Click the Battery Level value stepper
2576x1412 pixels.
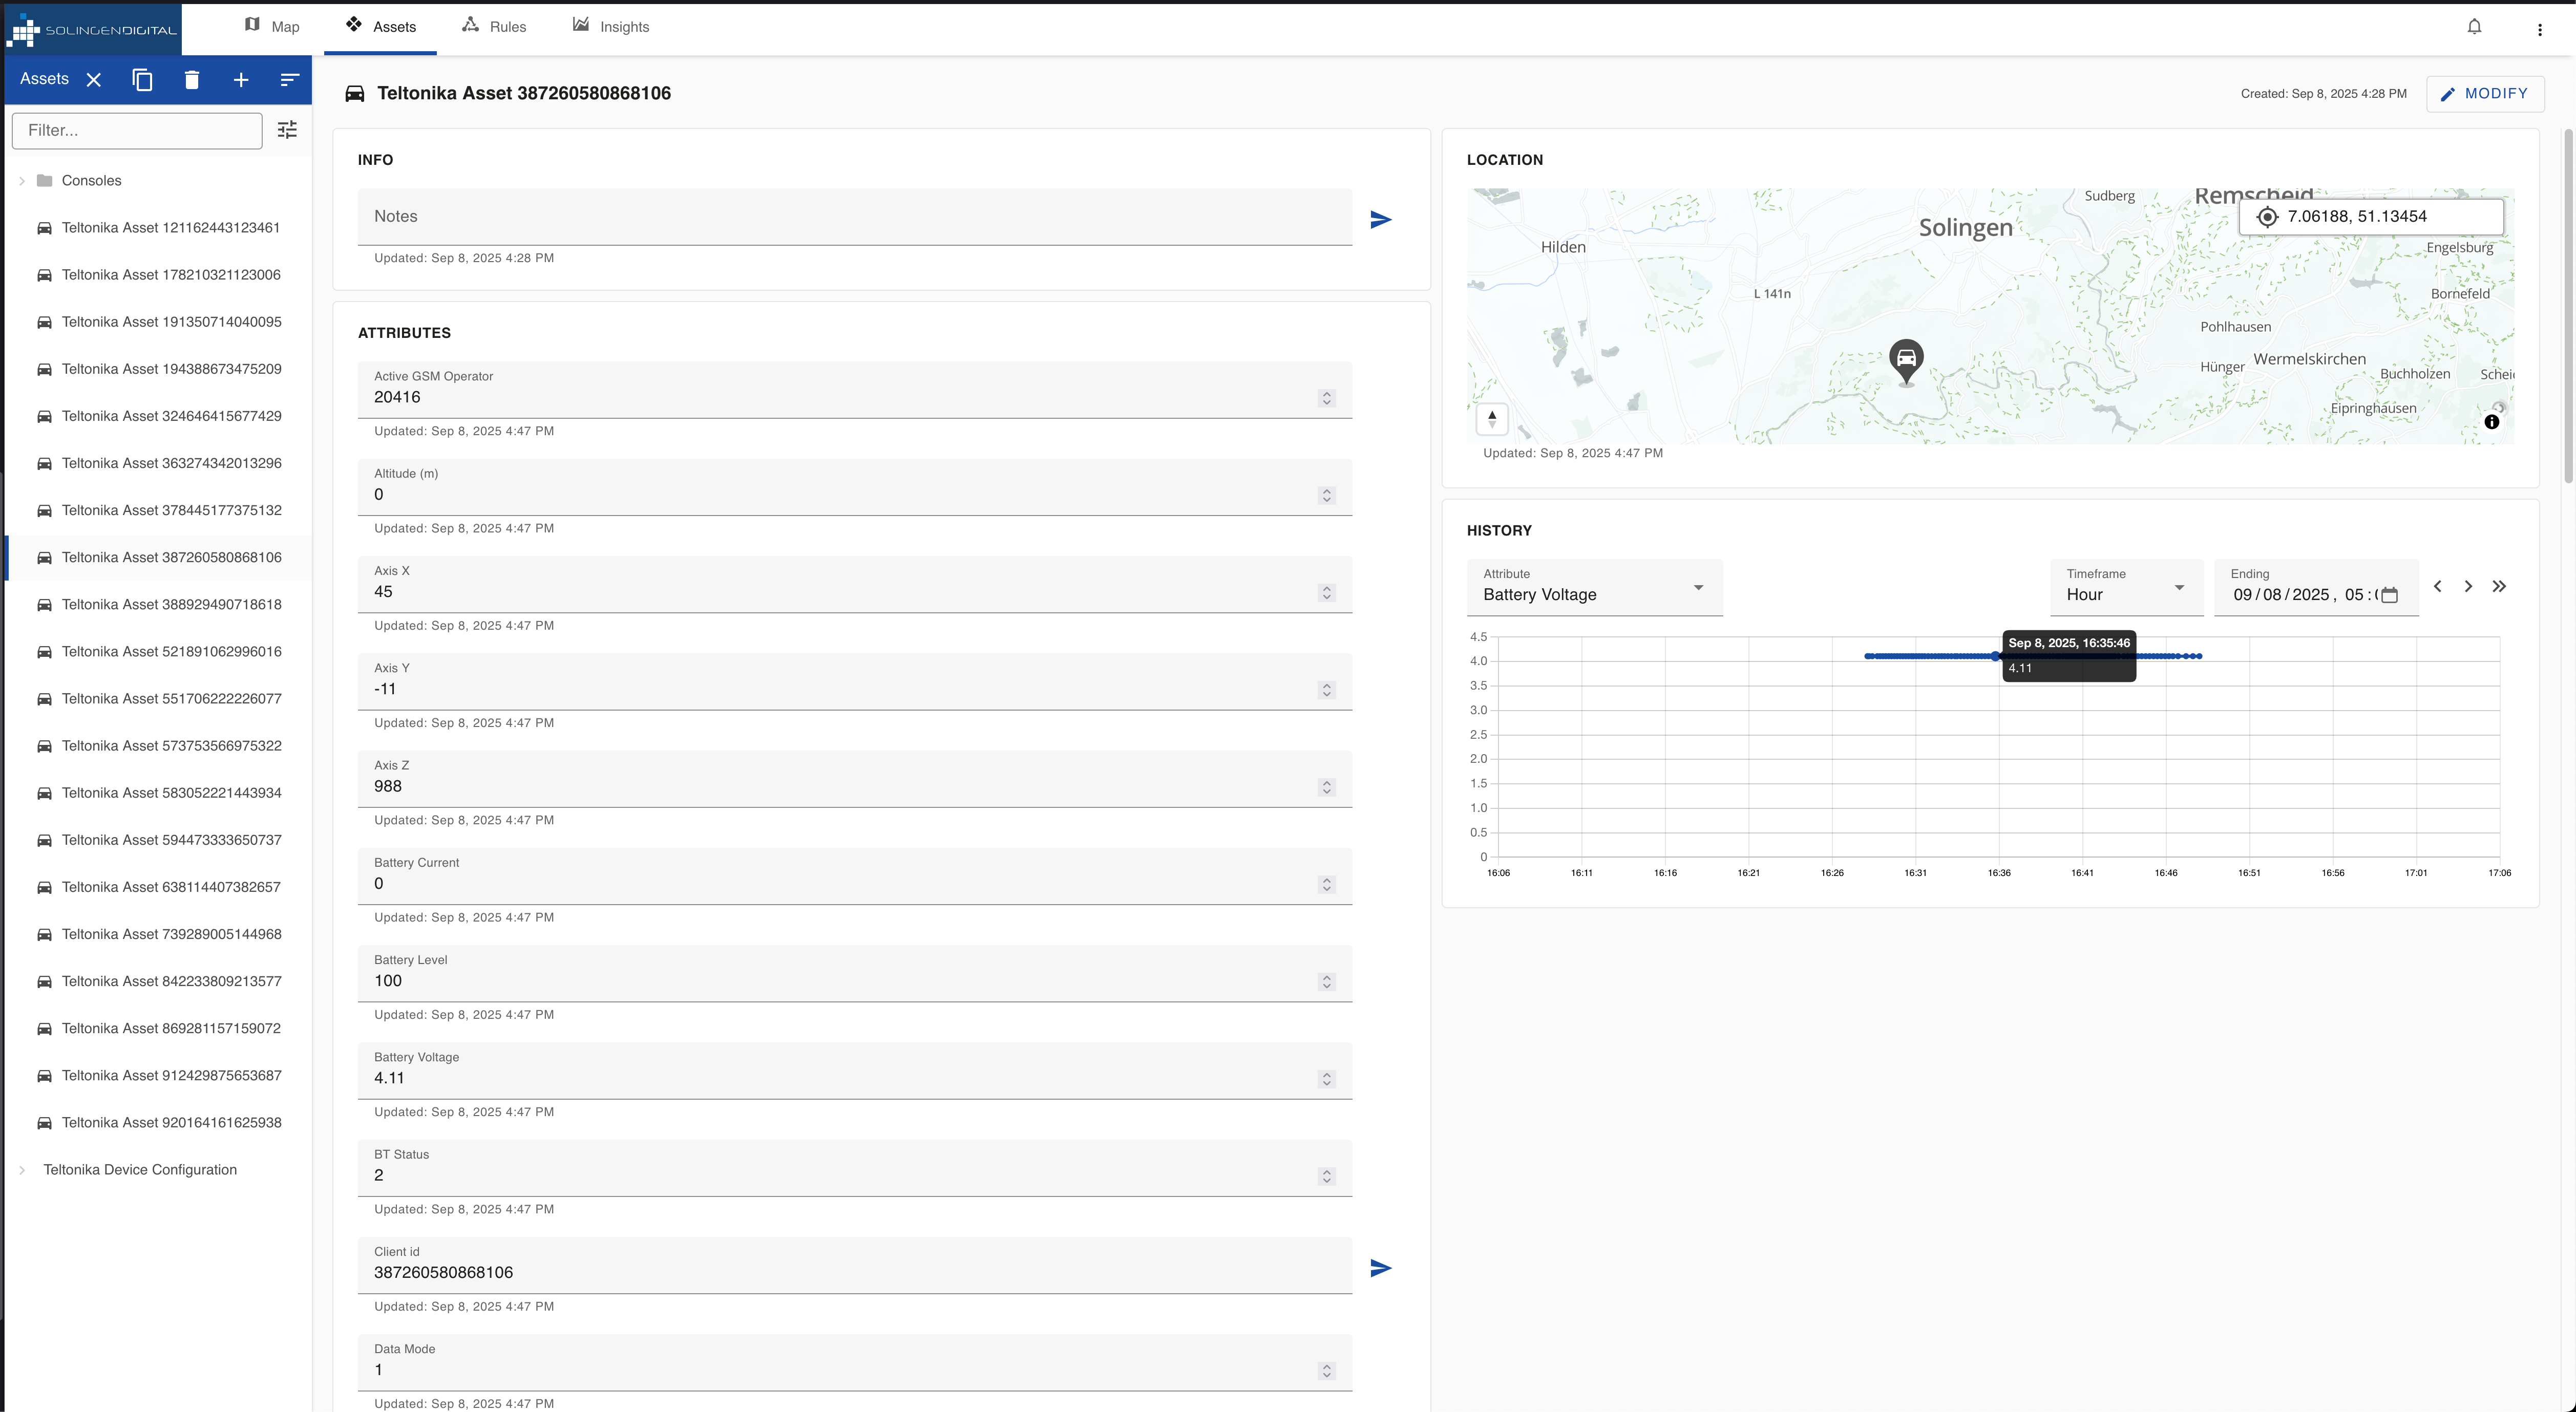[x=1326, y=982]
